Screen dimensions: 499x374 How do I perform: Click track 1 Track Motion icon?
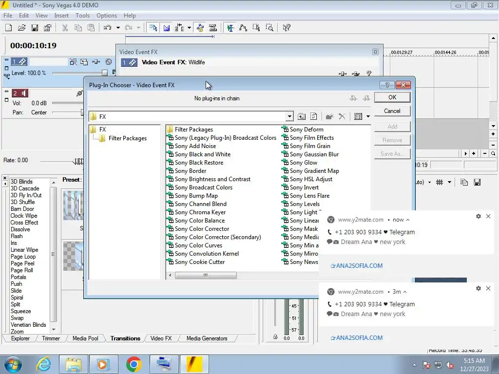[x=84, y=62]
